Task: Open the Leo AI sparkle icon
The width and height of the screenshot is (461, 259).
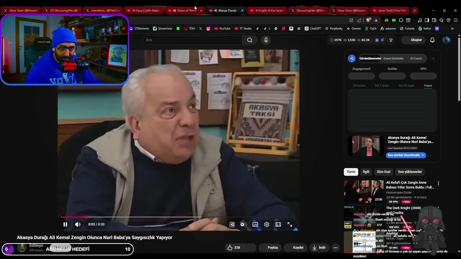Action: (441, 20)
